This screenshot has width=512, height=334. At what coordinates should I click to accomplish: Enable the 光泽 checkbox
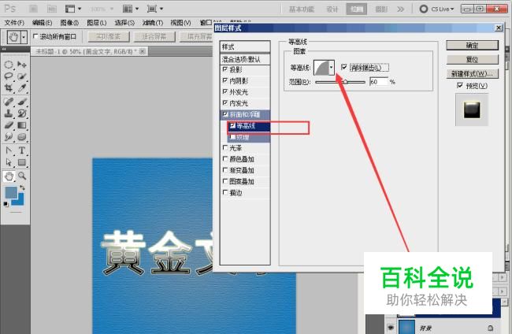[225, 147]
